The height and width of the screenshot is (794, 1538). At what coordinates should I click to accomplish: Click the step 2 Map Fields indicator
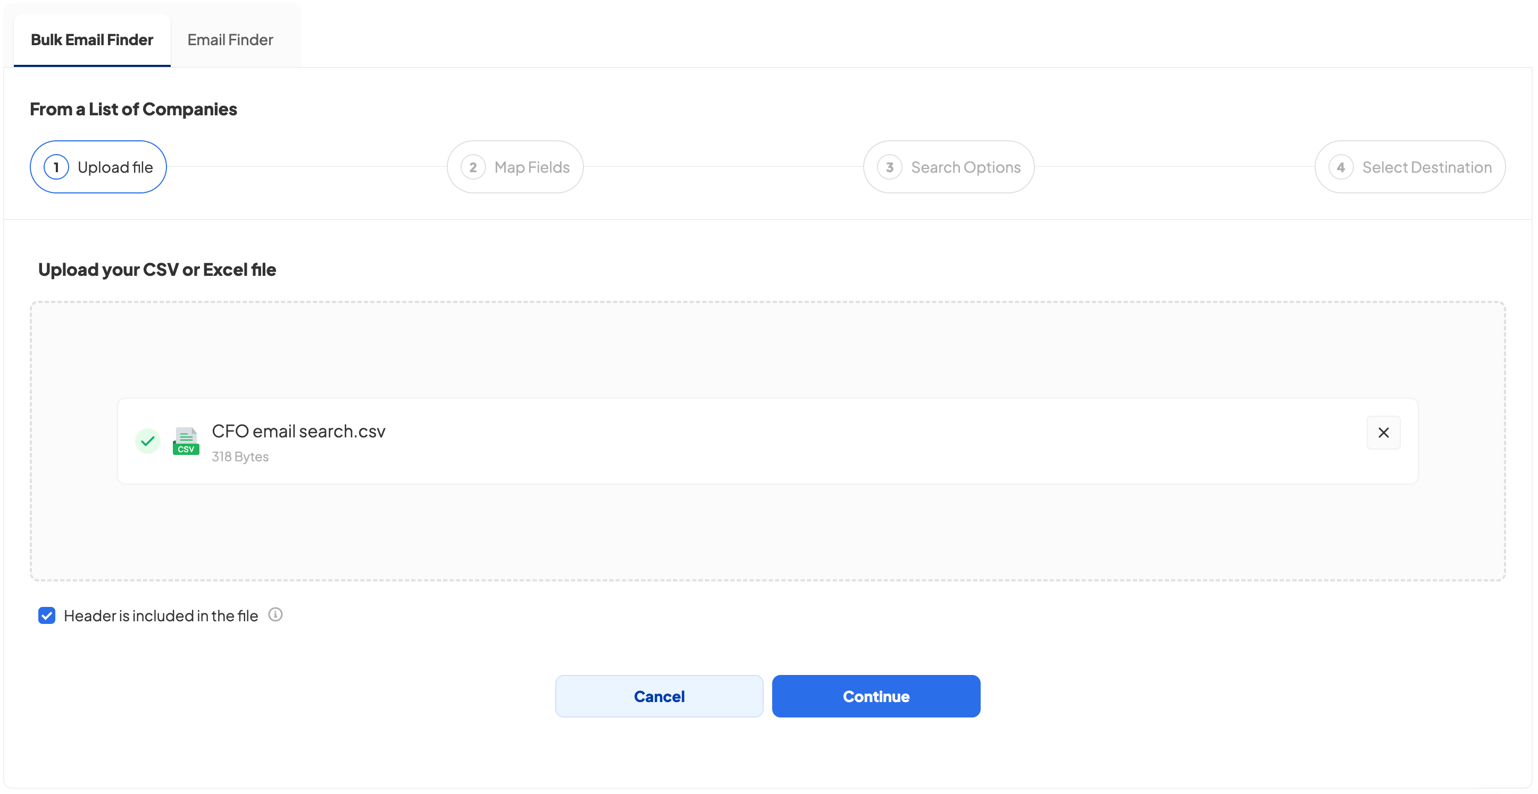(515, 167)
